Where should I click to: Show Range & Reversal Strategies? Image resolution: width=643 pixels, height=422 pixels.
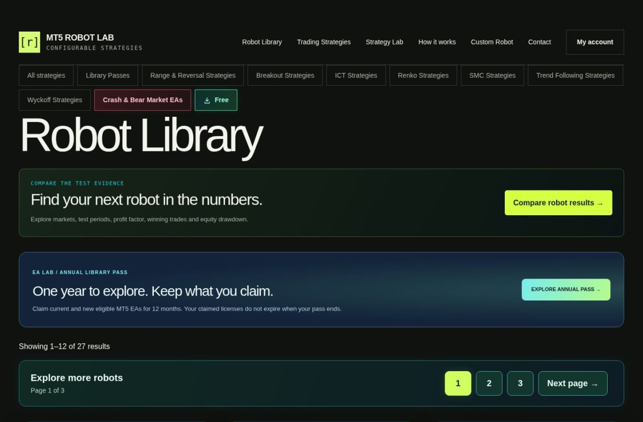coord(193,76)
